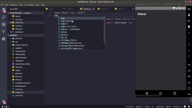Switch to the Home.js tab
This screenshot has width=192, height=108.
(x=103, y=9)
